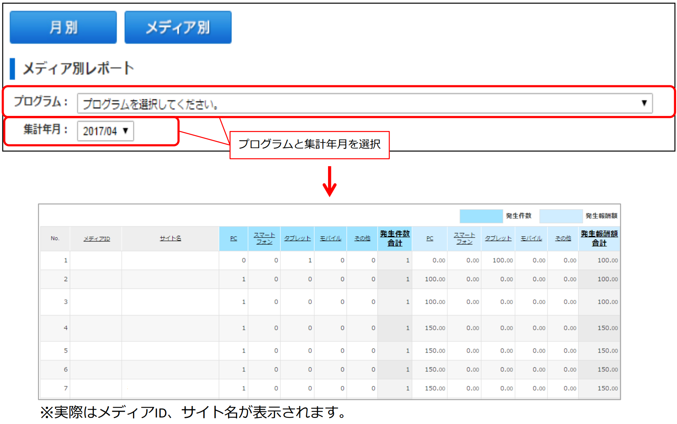Switch to the 月別 report view
Image resolution: width=677 pixels, height=424 pixels.
click(63, 27)
